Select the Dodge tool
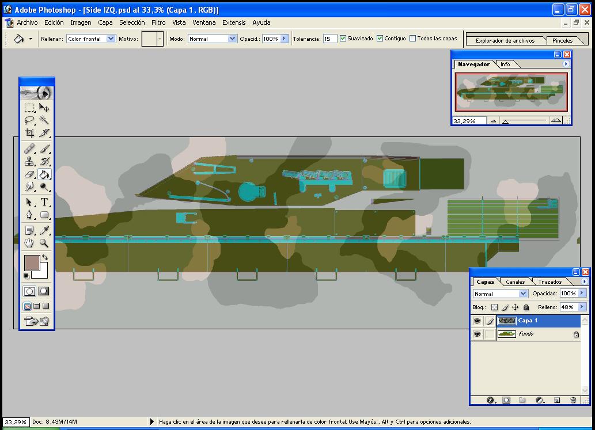This screenshot has width=595, height=430. click(x=44, y=187)
